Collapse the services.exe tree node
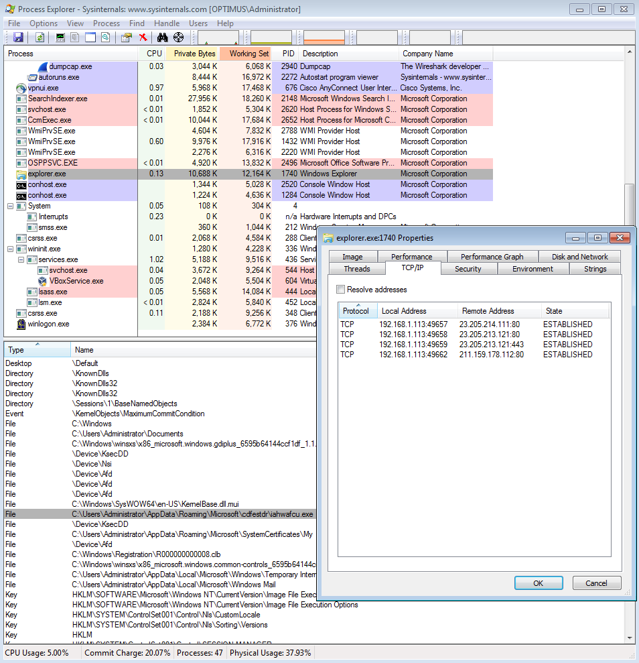This screenshot has width=639, height=663. pos(21,259)
